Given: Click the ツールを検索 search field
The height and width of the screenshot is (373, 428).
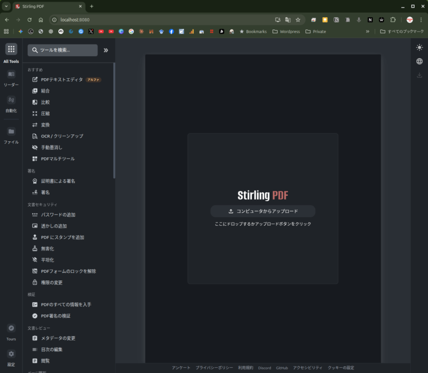Looking at the screenshot, I should (x=63, y=50).
